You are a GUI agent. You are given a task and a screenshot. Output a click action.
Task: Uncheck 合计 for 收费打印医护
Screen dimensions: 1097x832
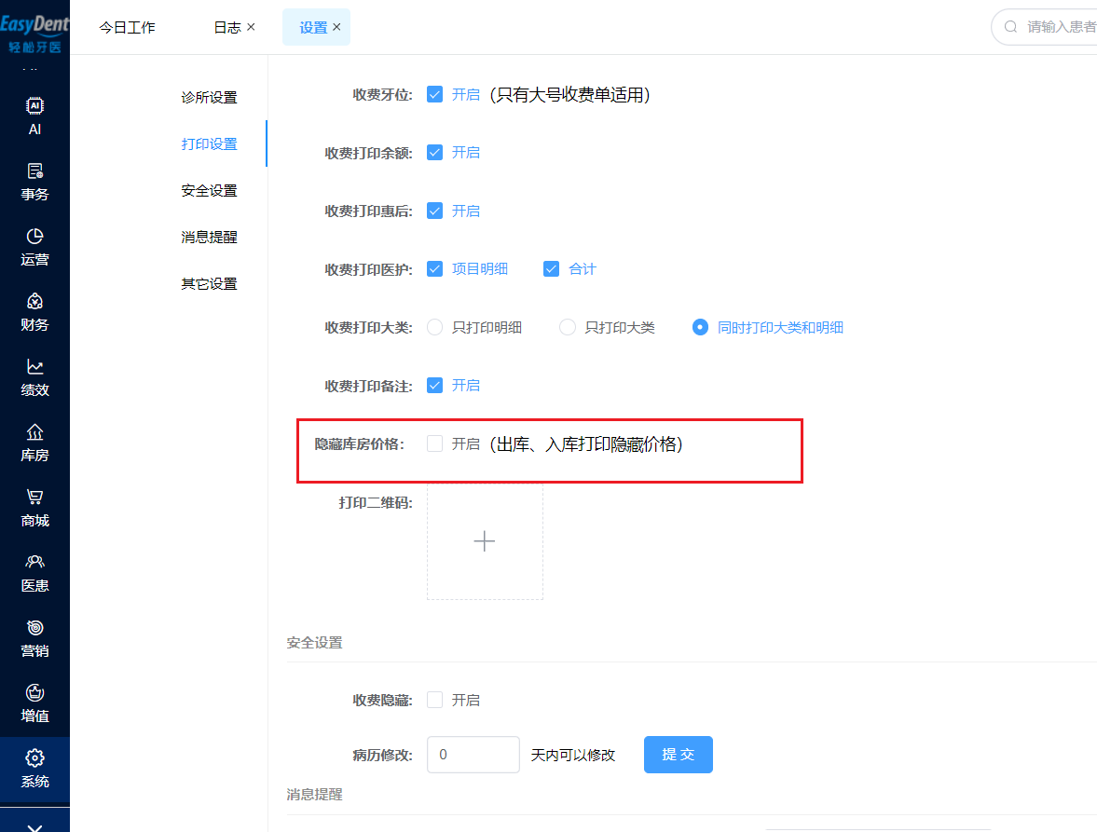click(x=552, y=269)
